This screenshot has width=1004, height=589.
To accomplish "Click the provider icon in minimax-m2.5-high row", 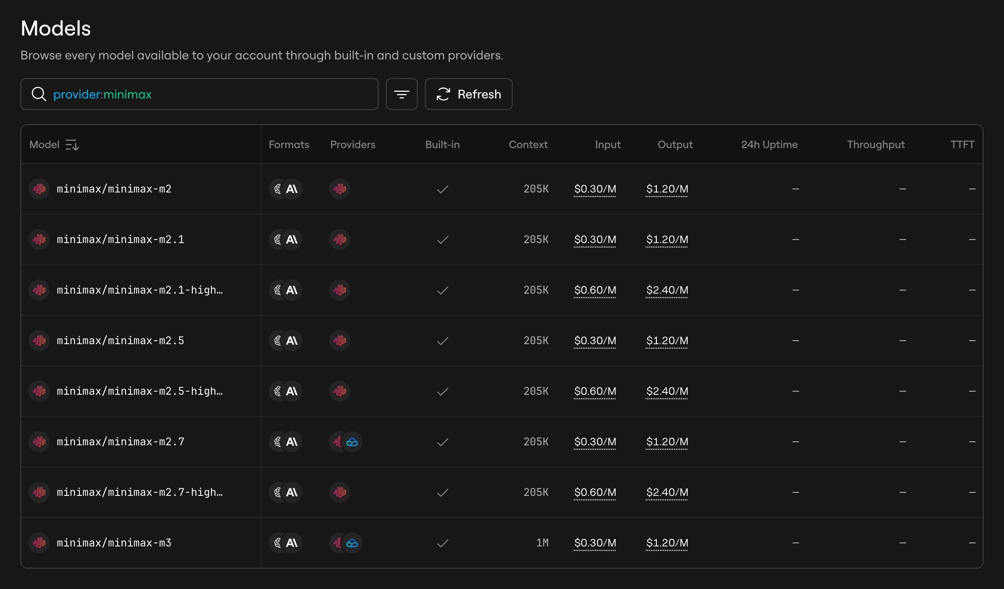I will pyautogui.click(x=340, y=391).
